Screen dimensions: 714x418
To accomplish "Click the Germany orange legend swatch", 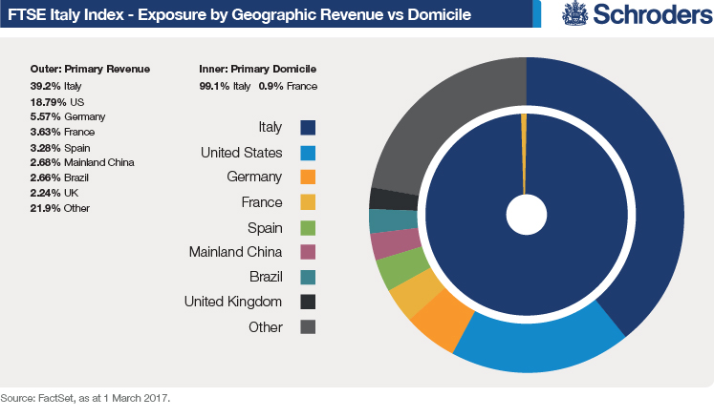I will tap(308, 178).
